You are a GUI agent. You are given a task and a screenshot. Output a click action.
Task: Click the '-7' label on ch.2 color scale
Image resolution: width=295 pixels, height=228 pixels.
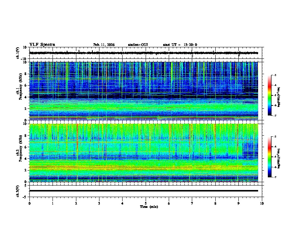(x=275, y=177)
